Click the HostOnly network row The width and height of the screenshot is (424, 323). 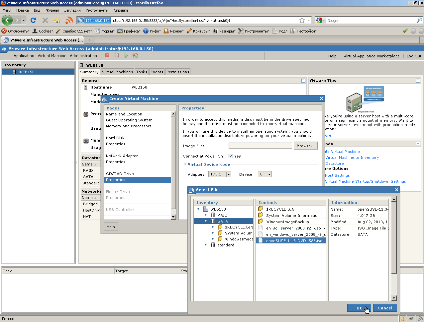[x=91, y=210]
